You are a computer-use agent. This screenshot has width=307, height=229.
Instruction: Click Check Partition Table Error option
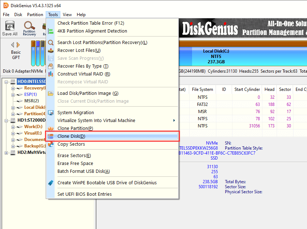91,23
